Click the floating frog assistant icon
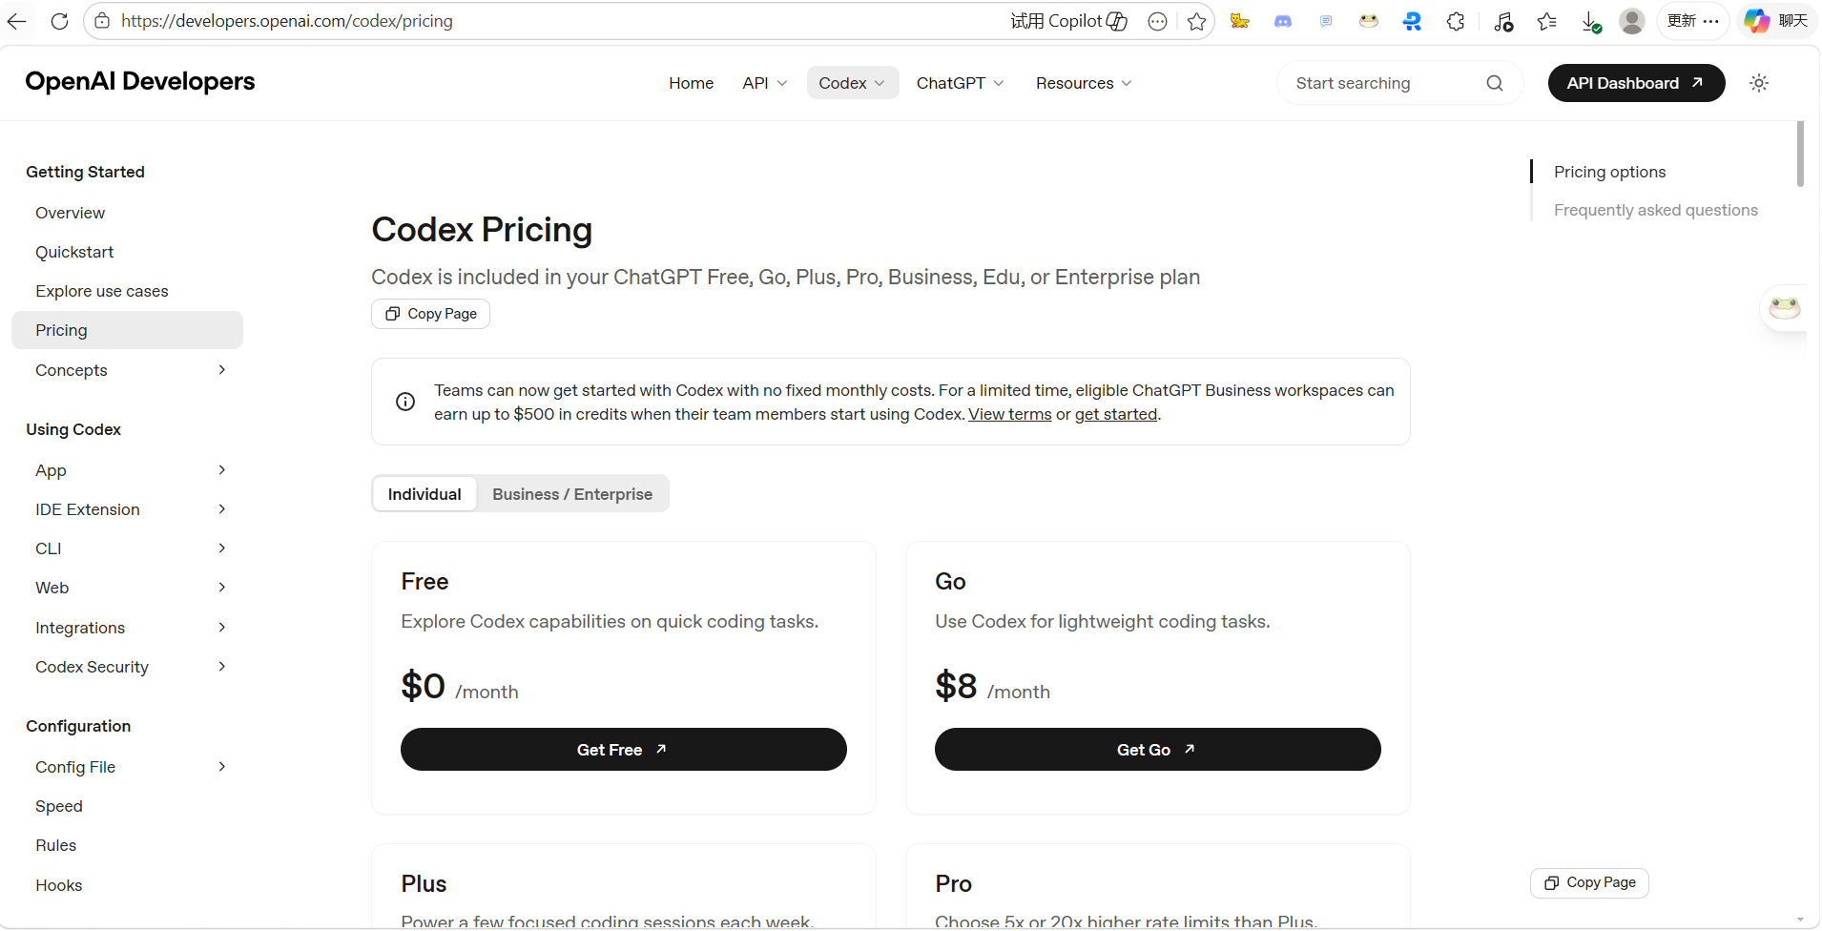The width and height of the screenshot is (1822, 931). tap(1784, 307)
